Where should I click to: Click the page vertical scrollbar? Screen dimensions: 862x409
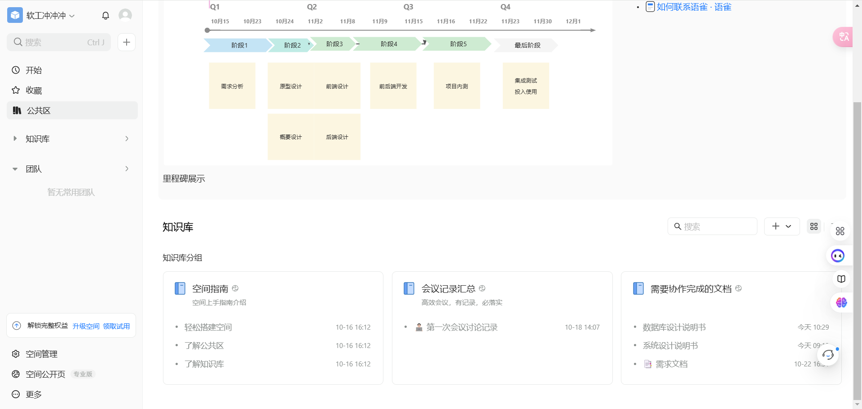(x=857, y=251)
